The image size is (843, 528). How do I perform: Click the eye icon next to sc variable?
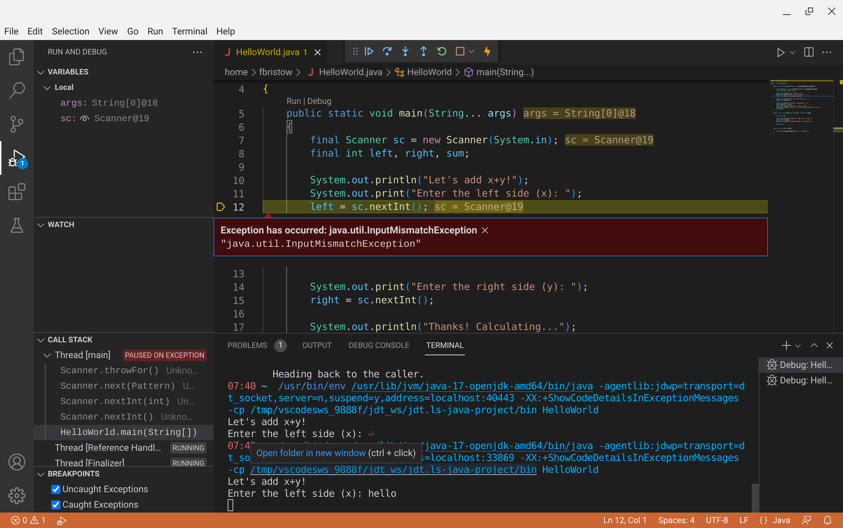[84, 118]
